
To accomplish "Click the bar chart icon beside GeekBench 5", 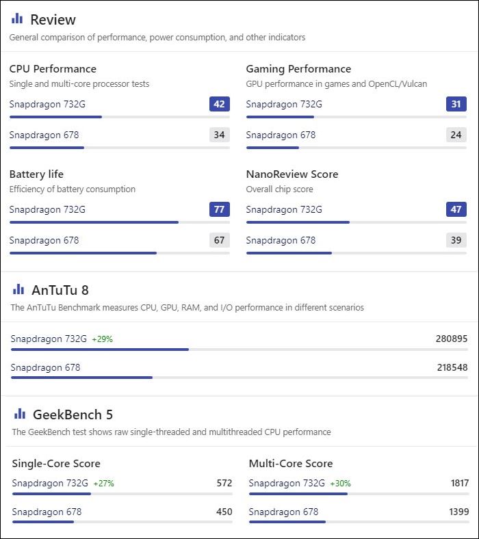I will coord(20,414).
